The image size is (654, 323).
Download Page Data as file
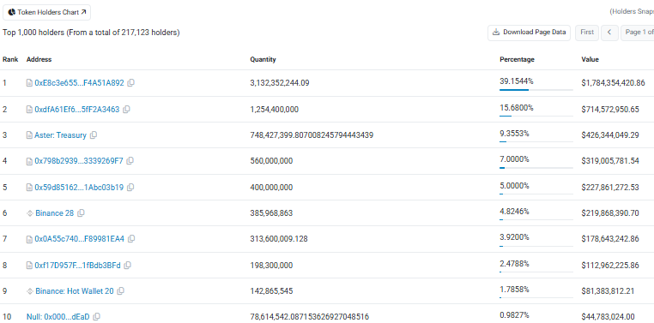pos(530,32)
